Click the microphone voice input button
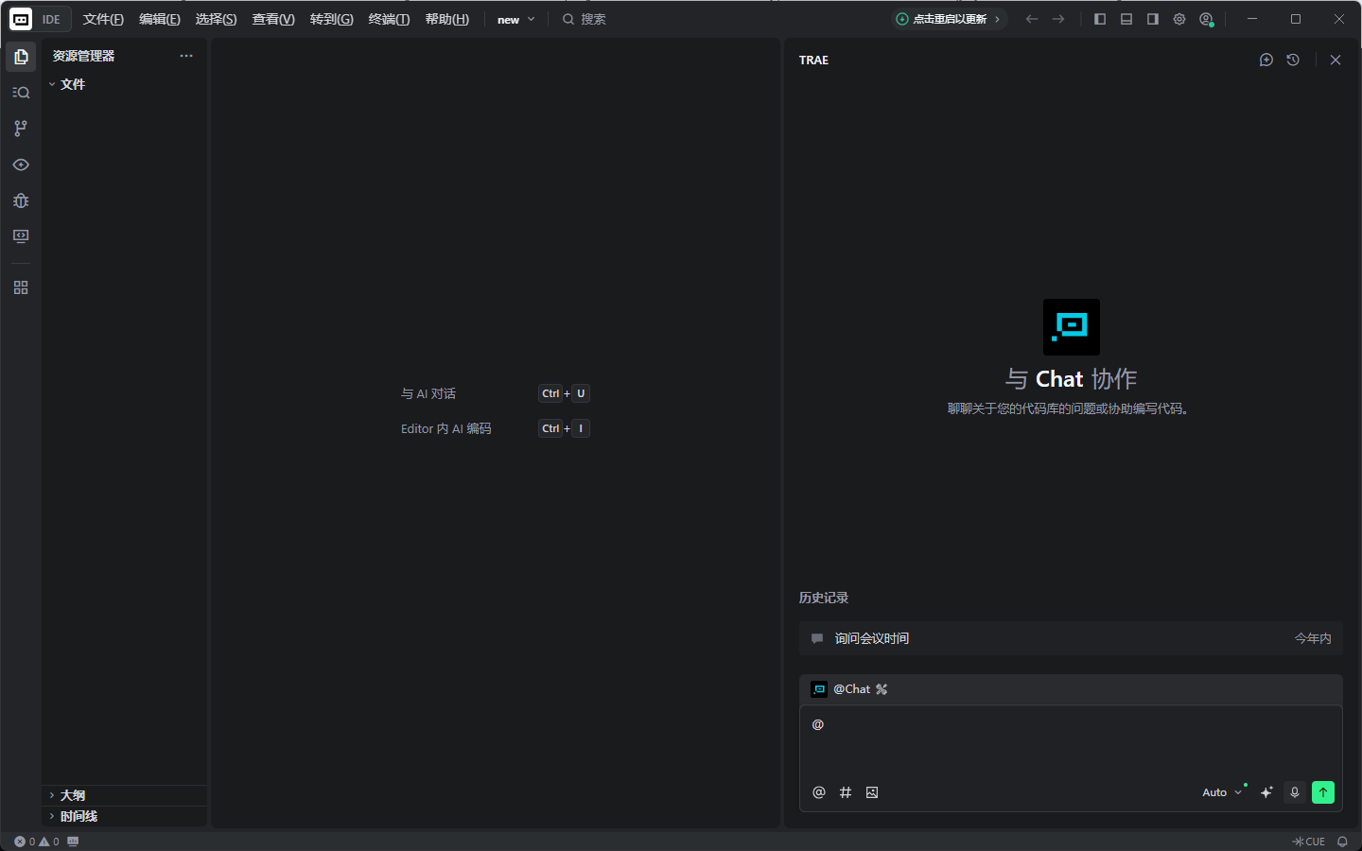The image size is (1362, 851). pos(1295,792)
